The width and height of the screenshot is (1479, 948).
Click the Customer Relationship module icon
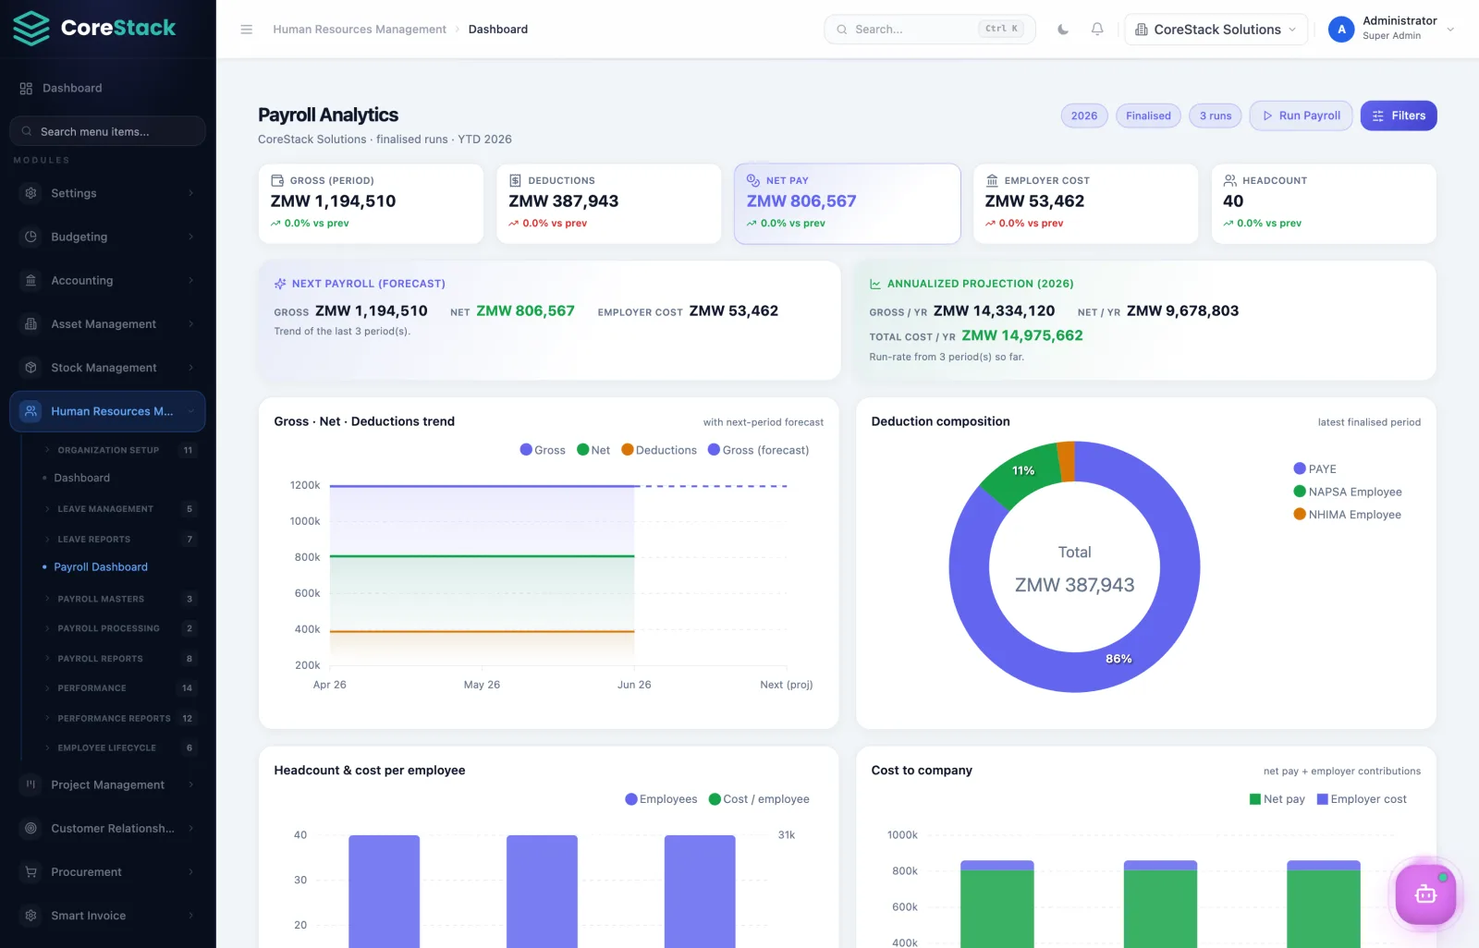click(x=31, y=828)
